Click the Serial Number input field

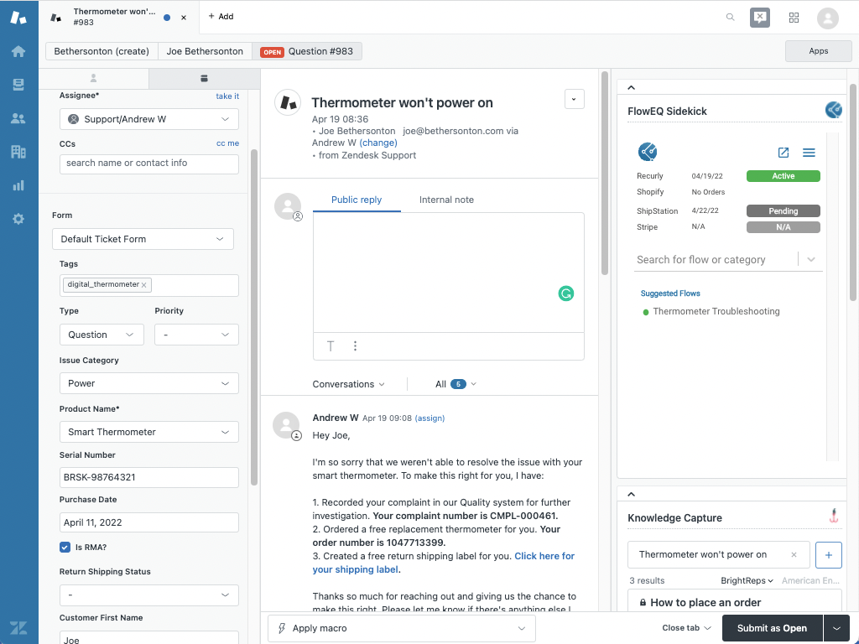coord(148,477)
